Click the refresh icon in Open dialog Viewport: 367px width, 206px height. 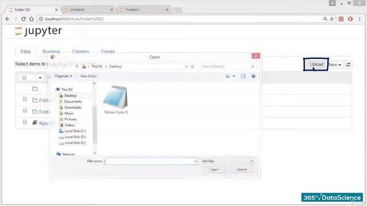pos(193,66)
